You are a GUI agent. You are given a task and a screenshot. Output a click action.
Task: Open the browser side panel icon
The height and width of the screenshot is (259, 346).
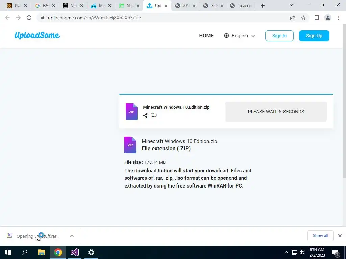(x=317, y=18)
